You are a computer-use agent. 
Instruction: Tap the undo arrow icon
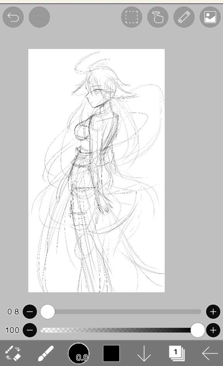(x=13, y=17)
